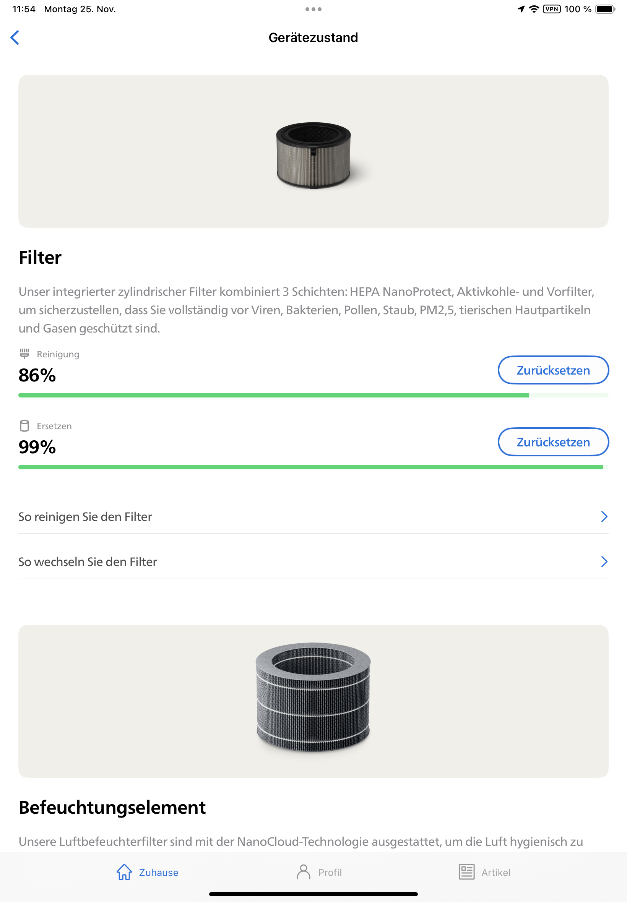Click the 86% Reinigung progress bar
Viewport: 627px width, 902px height.
[x=313, y=395]
